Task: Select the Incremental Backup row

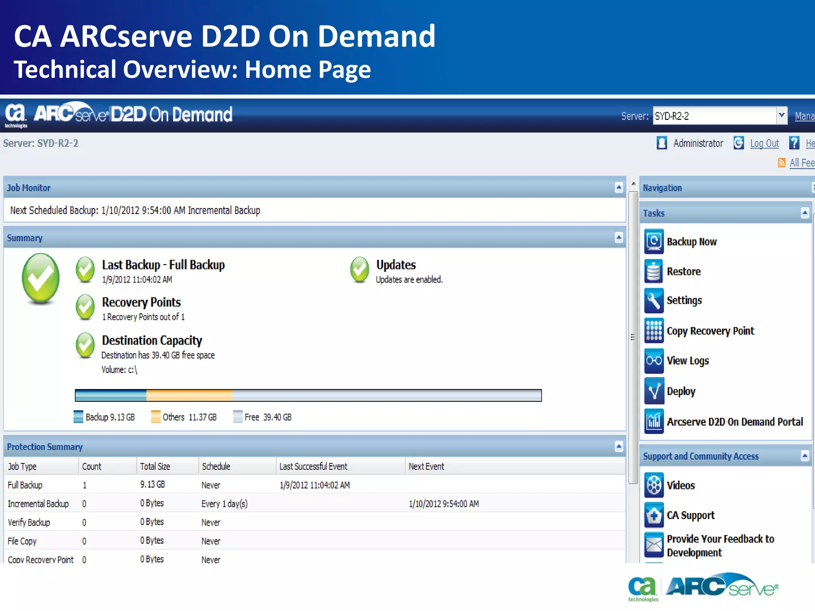Action: (314, 504)
